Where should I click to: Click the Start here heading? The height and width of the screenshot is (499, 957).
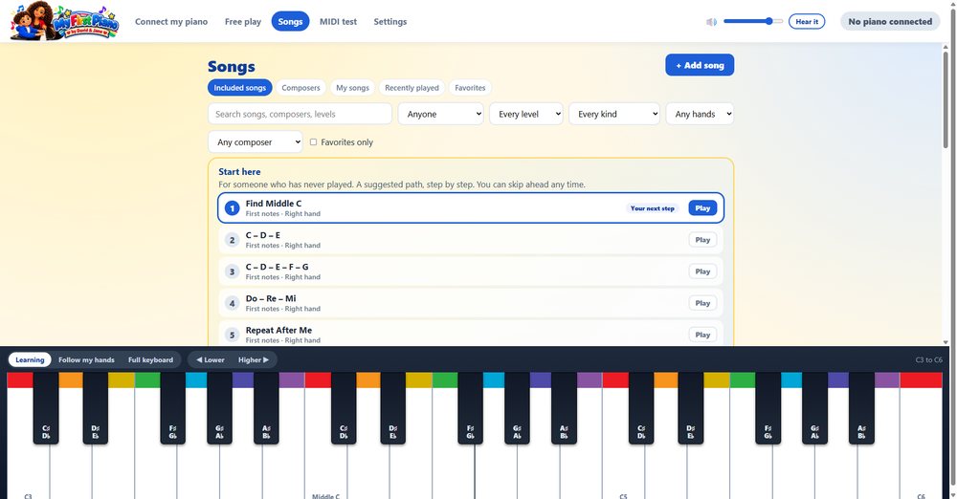tap(239, 172)
